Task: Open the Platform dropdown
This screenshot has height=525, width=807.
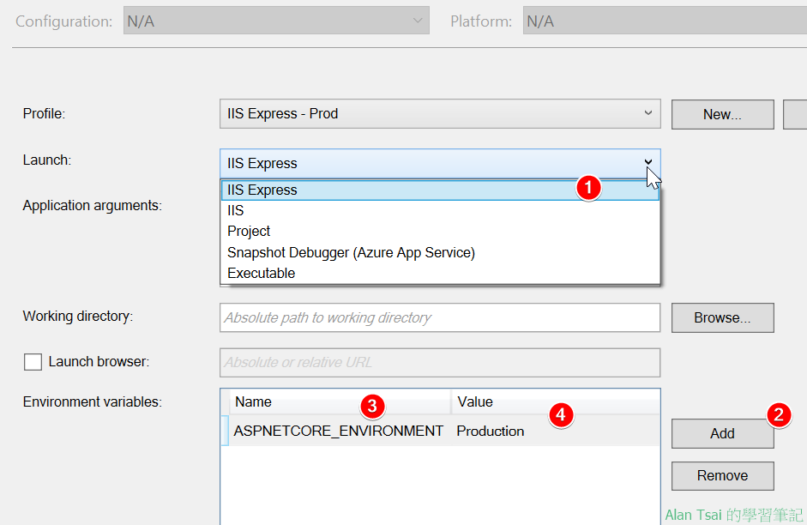Action: [x=665, y=21]
